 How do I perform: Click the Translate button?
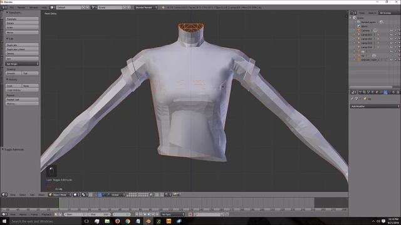pyautogui.click(x=23, y=19)
